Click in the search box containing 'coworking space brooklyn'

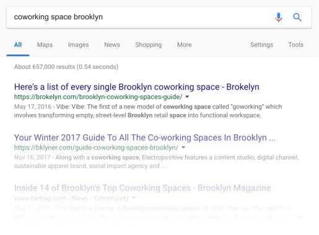pos(141,17)
